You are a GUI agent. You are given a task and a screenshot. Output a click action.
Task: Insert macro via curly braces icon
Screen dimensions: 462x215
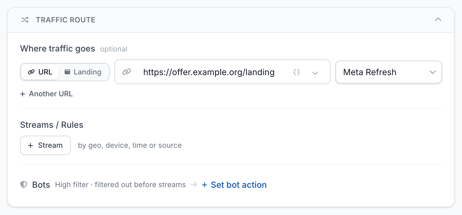(x=297, y=72)
